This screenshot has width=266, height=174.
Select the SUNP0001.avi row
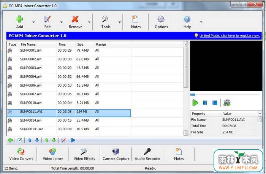point(69,51)
